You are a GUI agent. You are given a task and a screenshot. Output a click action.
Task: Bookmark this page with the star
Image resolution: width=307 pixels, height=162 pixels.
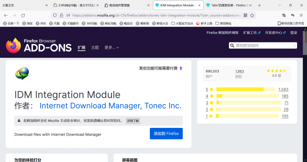click(x=252, y=15)
